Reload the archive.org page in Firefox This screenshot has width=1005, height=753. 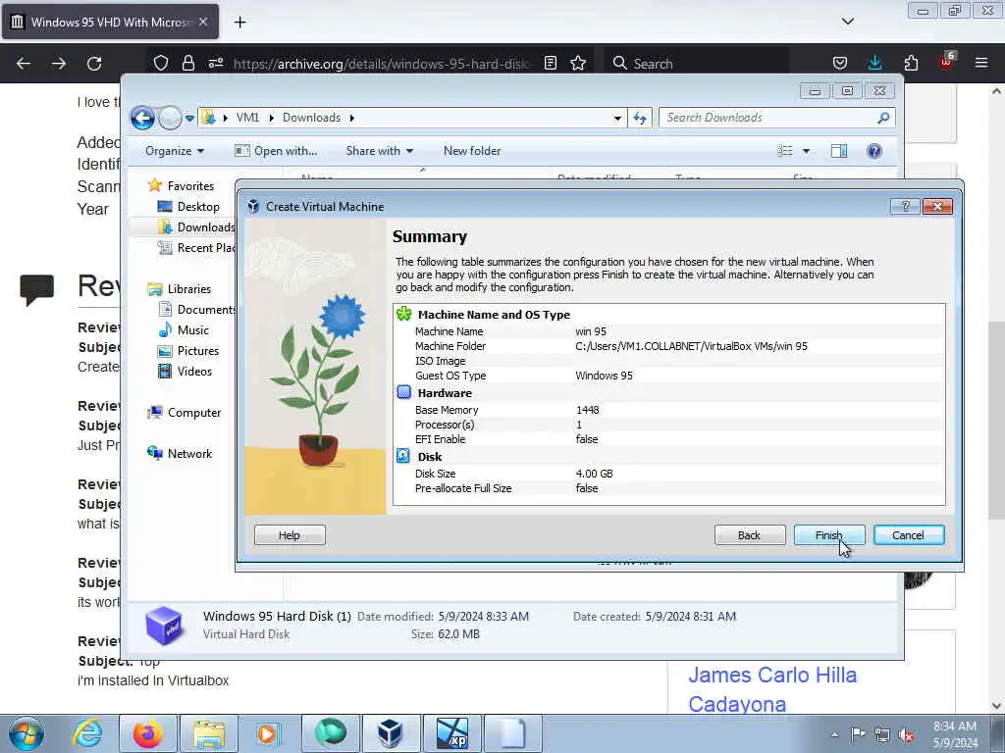coord(94,64)
